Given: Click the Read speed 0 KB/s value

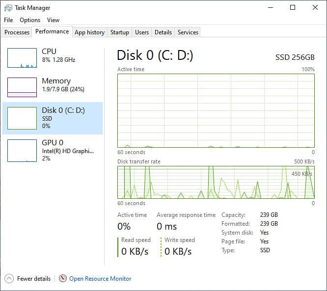Looking at the screenshot, I should point(135,251).
